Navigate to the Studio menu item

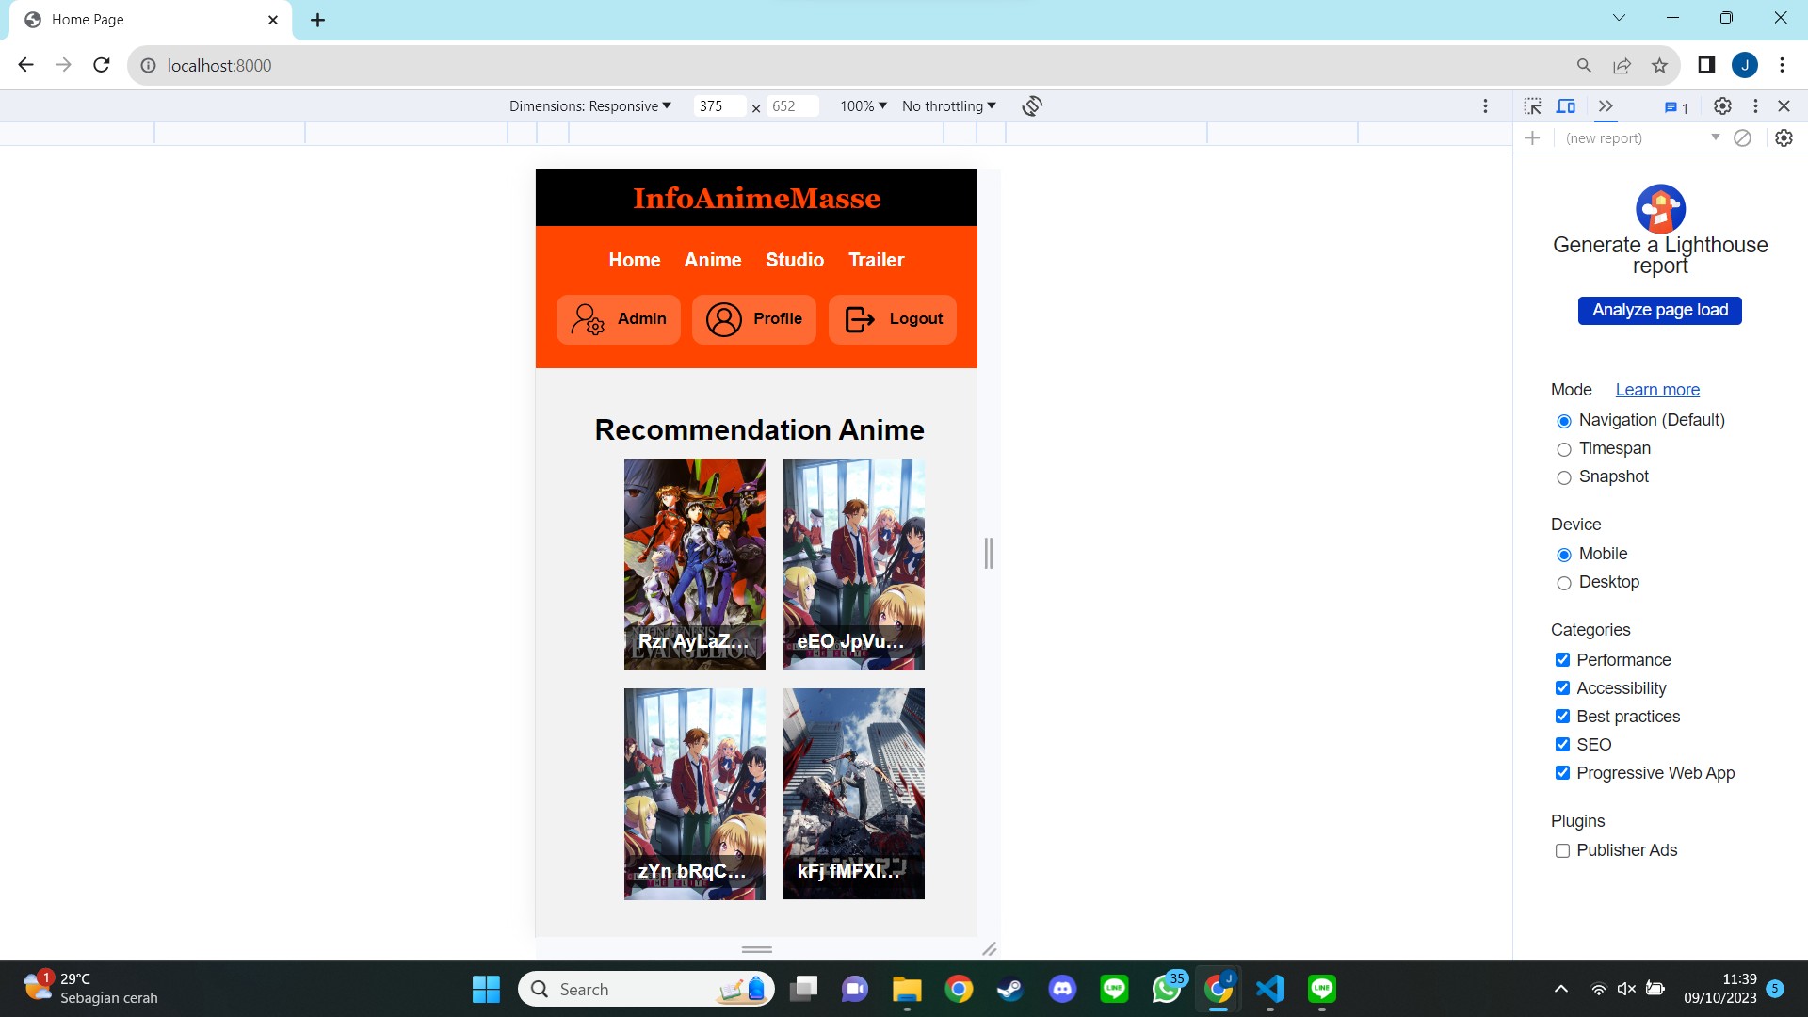794,260
